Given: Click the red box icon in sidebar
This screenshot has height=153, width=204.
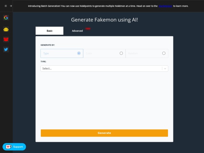Looking at the screenshot, I should (x=6, y=39).
